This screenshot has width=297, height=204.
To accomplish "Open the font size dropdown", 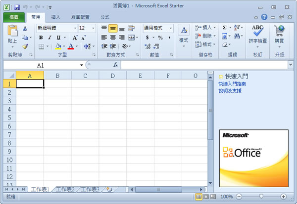I will (x=93, y=28).
